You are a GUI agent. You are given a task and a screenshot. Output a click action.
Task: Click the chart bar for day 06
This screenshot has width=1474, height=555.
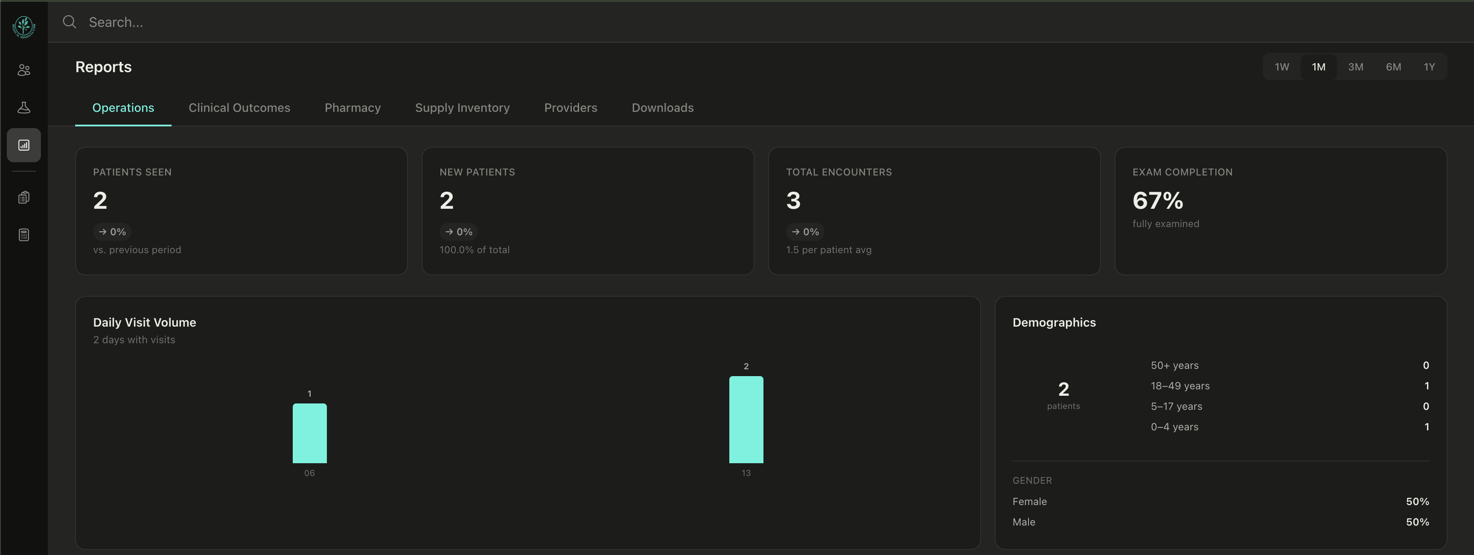pos(309,433)
